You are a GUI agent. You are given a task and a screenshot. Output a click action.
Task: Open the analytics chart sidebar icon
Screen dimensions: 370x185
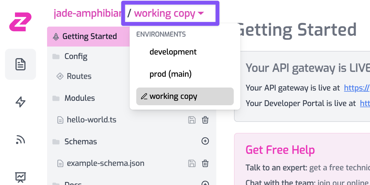pyautogui.click(x=20, y=176)
